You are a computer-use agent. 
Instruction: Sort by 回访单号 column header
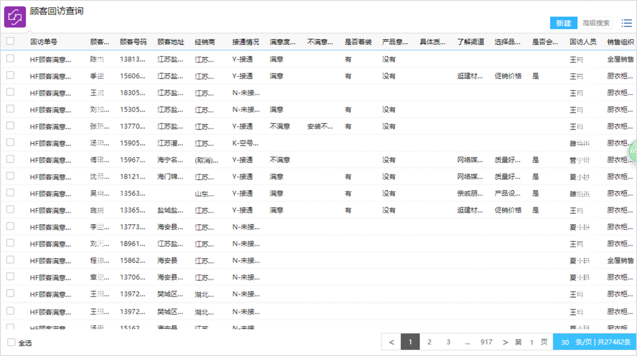pos(44,42)
